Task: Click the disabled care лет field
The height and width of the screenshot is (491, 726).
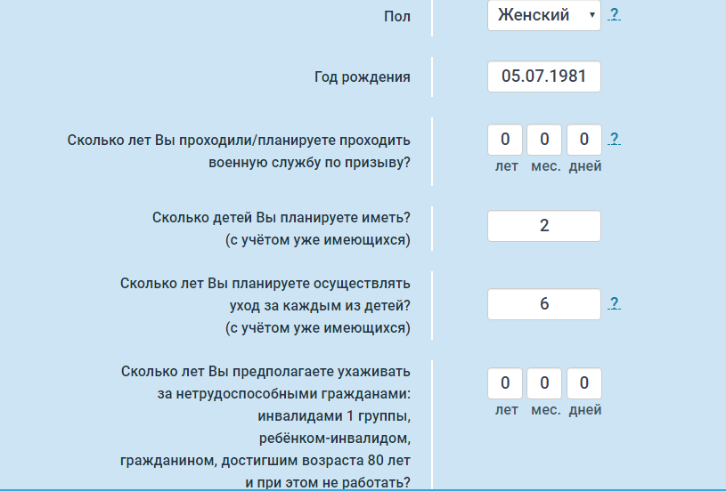Action: [x=505, y=382]
